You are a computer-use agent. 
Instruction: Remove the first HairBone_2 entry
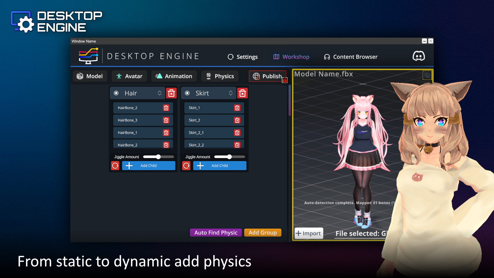(166, 108)
